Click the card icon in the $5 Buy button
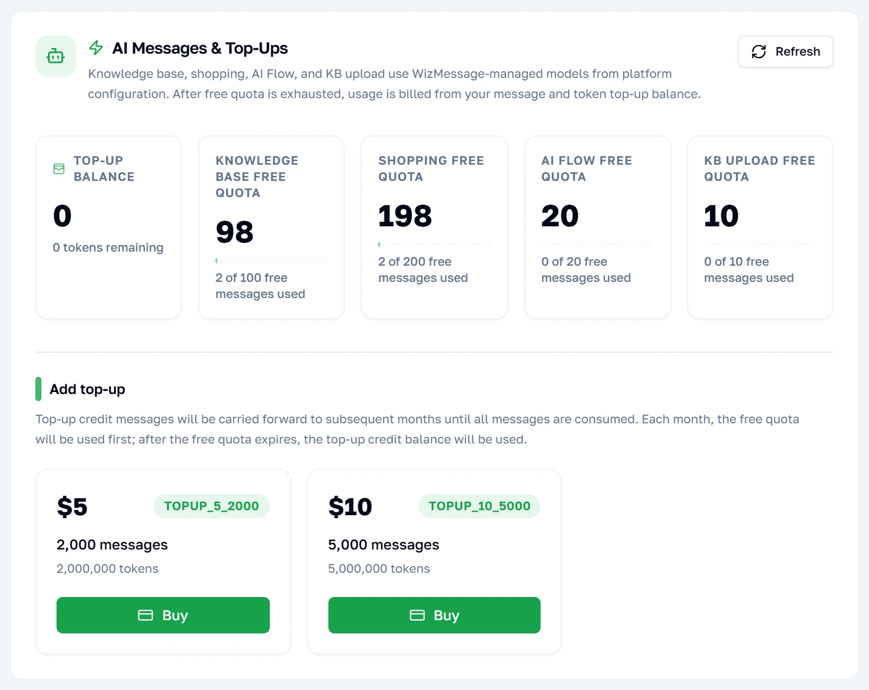 coord(146,615)
